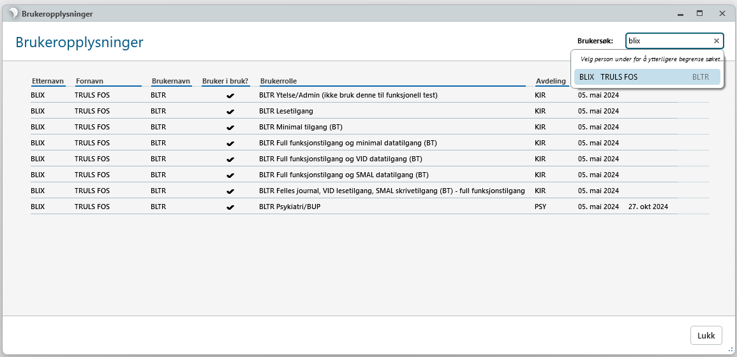
Task: Select the BLTR Felles journal role row
Action: [x=391, y=191]
